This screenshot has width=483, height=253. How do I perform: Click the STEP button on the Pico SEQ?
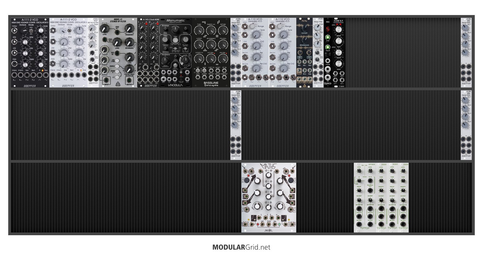tap(327, 37)
